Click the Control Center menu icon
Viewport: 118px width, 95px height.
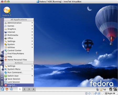click(x=6, y=51)
